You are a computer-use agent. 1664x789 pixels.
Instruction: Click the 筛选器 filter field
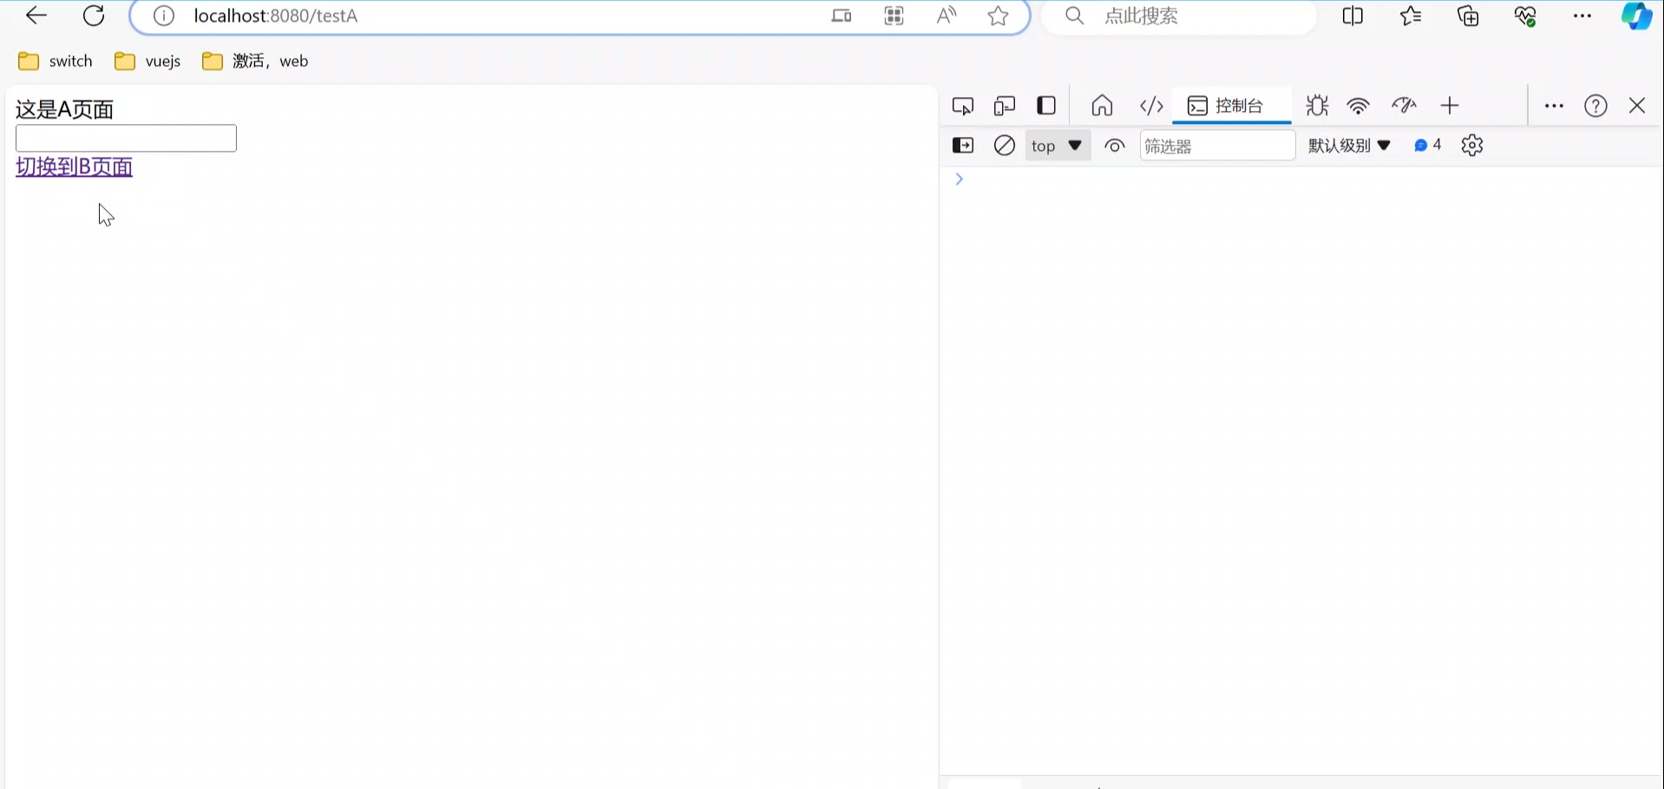(x=1216, y=146)
